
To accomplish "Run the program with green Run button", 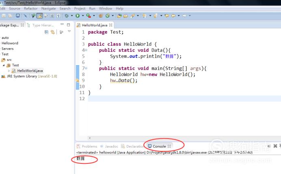I will pos(78,16).
